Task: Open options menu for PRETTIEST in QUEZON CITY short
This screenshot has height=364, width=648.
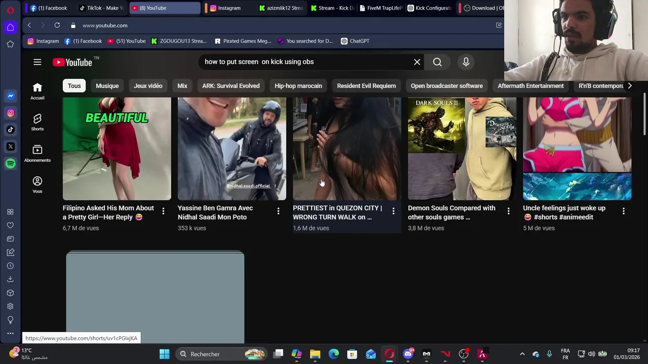Action: (393, 211)
